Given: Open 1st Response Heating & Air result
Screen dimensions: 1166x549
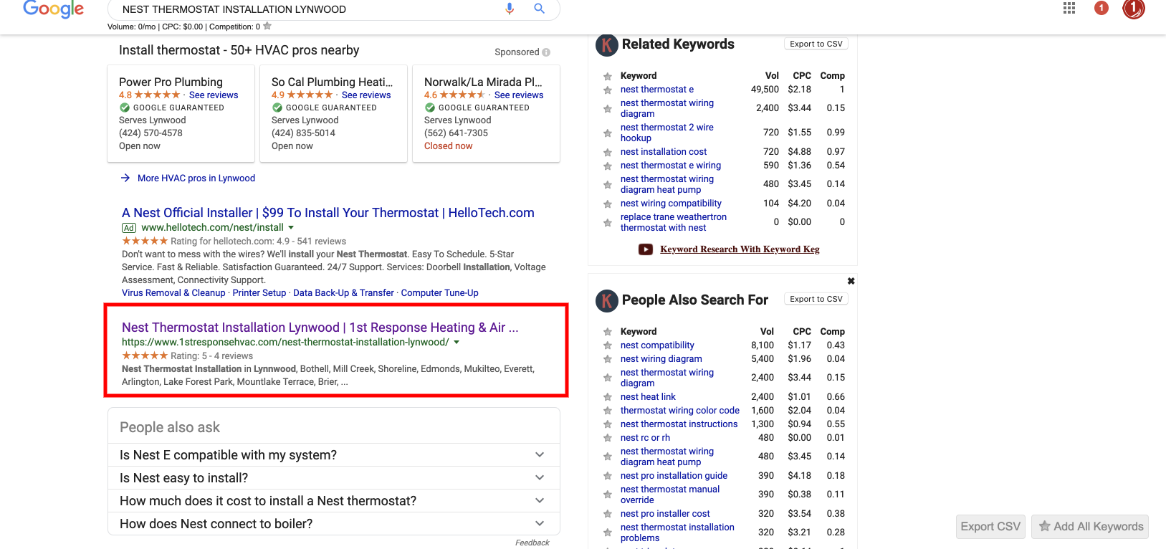Looking at the screenshot, I should coord(320,328).
